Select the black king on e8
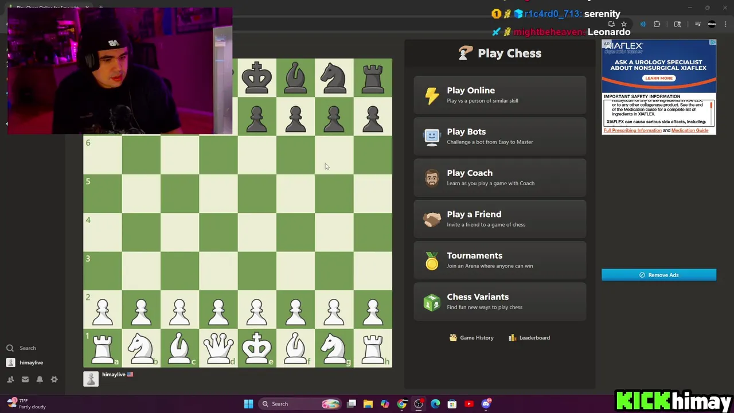This screenshot has height=413, width=734. pyautogui.click(x=257, y=77)
